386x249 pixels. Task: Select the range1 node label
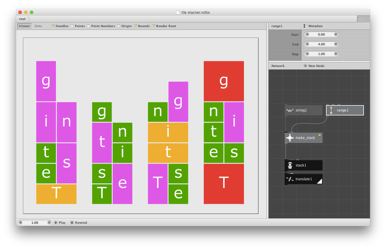pos(342,110)
